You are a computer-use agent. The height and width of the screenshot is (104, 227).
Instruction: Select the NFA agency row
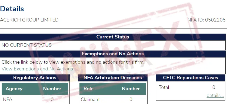pos(35,99)
